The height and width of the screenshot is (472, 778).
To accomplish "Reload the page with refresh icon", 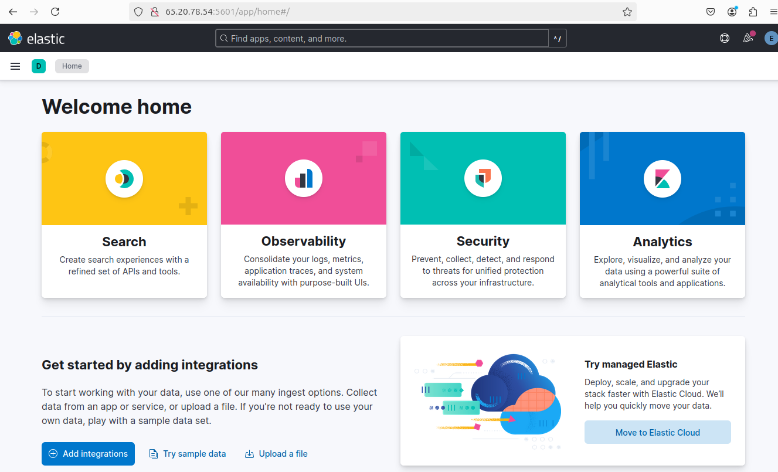I will [55, 12].
